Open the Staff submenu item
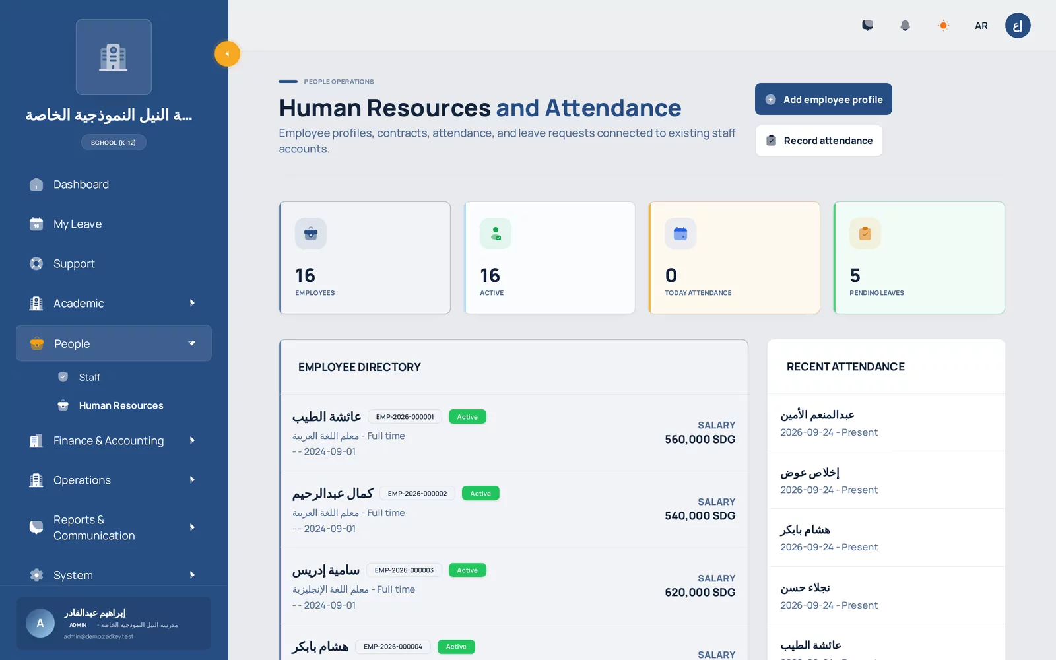The width and height of the screenshot is (1056, 660). click(89, 378)
